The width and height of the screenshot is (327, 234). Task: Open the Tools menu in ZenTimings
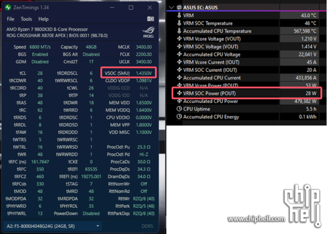coord(26,19)
